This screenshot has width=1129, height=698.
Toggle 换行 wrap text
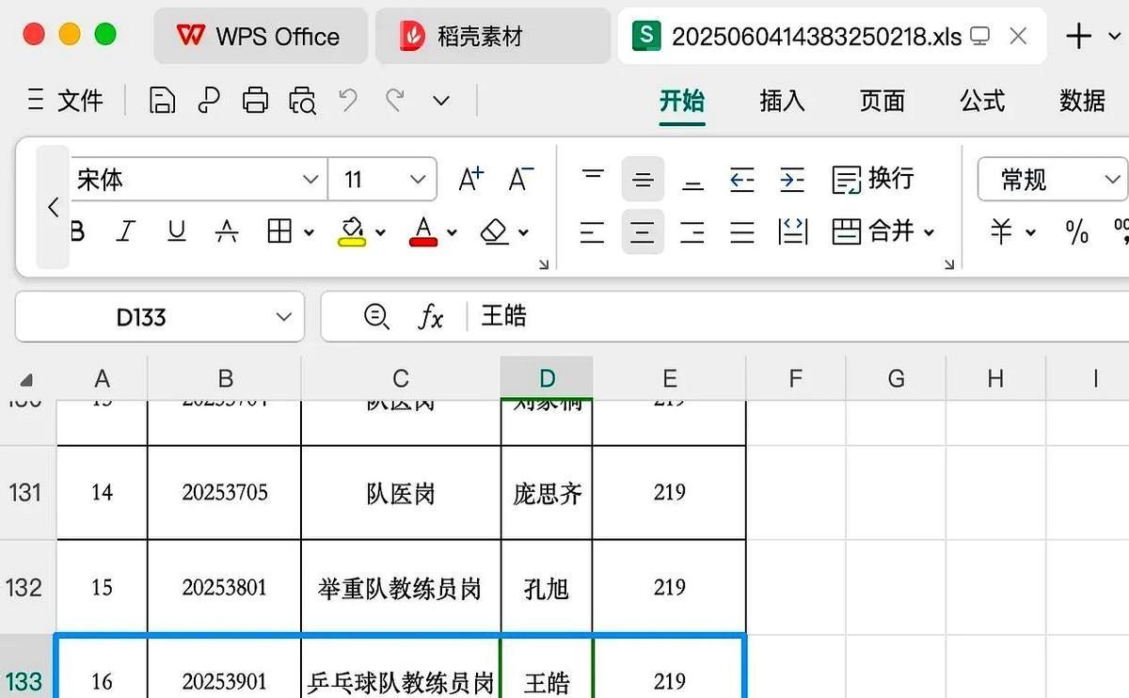873,179
